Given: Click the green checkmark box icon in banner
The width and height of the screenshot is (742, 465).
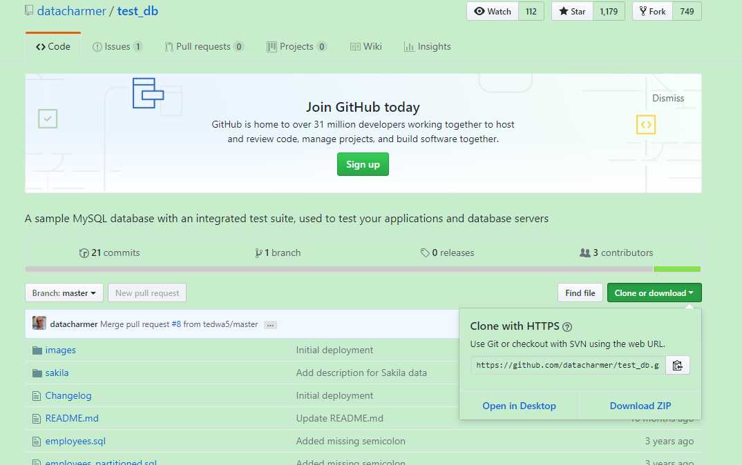Looking at the screenshot, I should point(48,119).
